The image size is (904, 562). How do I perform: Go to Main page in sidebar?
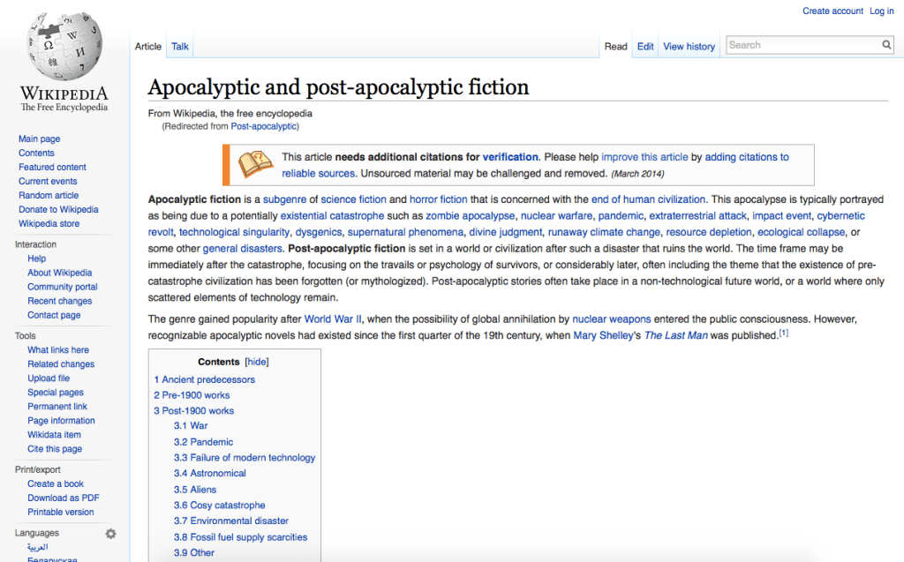pos(39,139)
